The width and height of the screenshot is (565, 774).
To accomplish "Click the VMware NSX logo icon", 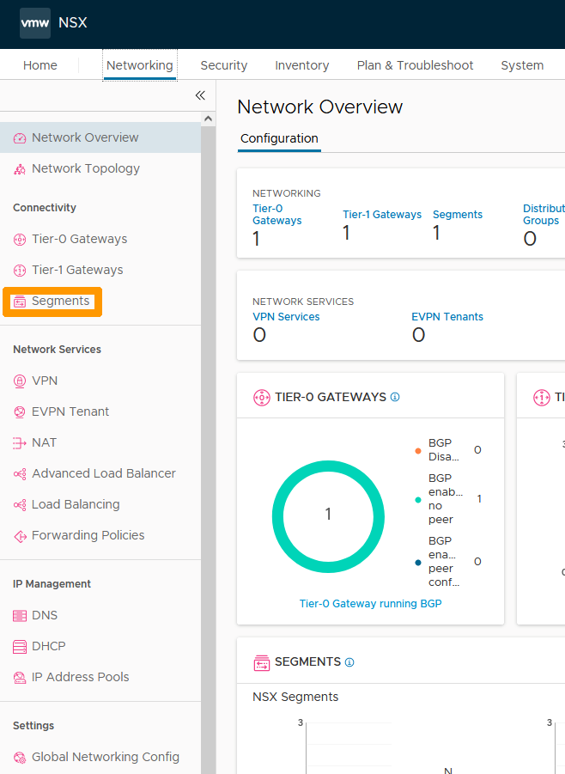I will [35, 23].
